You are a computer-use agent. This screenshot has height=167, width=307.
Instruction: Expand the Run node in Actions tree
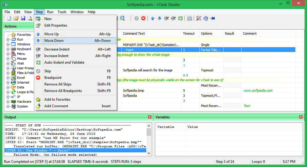(x=8, y=39)
